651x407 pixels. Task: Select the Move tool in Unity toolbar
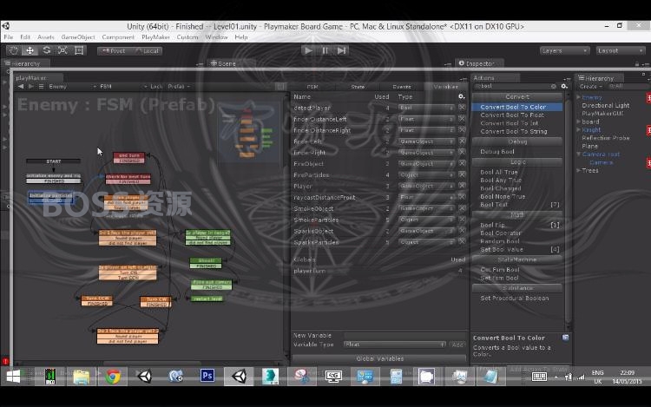30,50
